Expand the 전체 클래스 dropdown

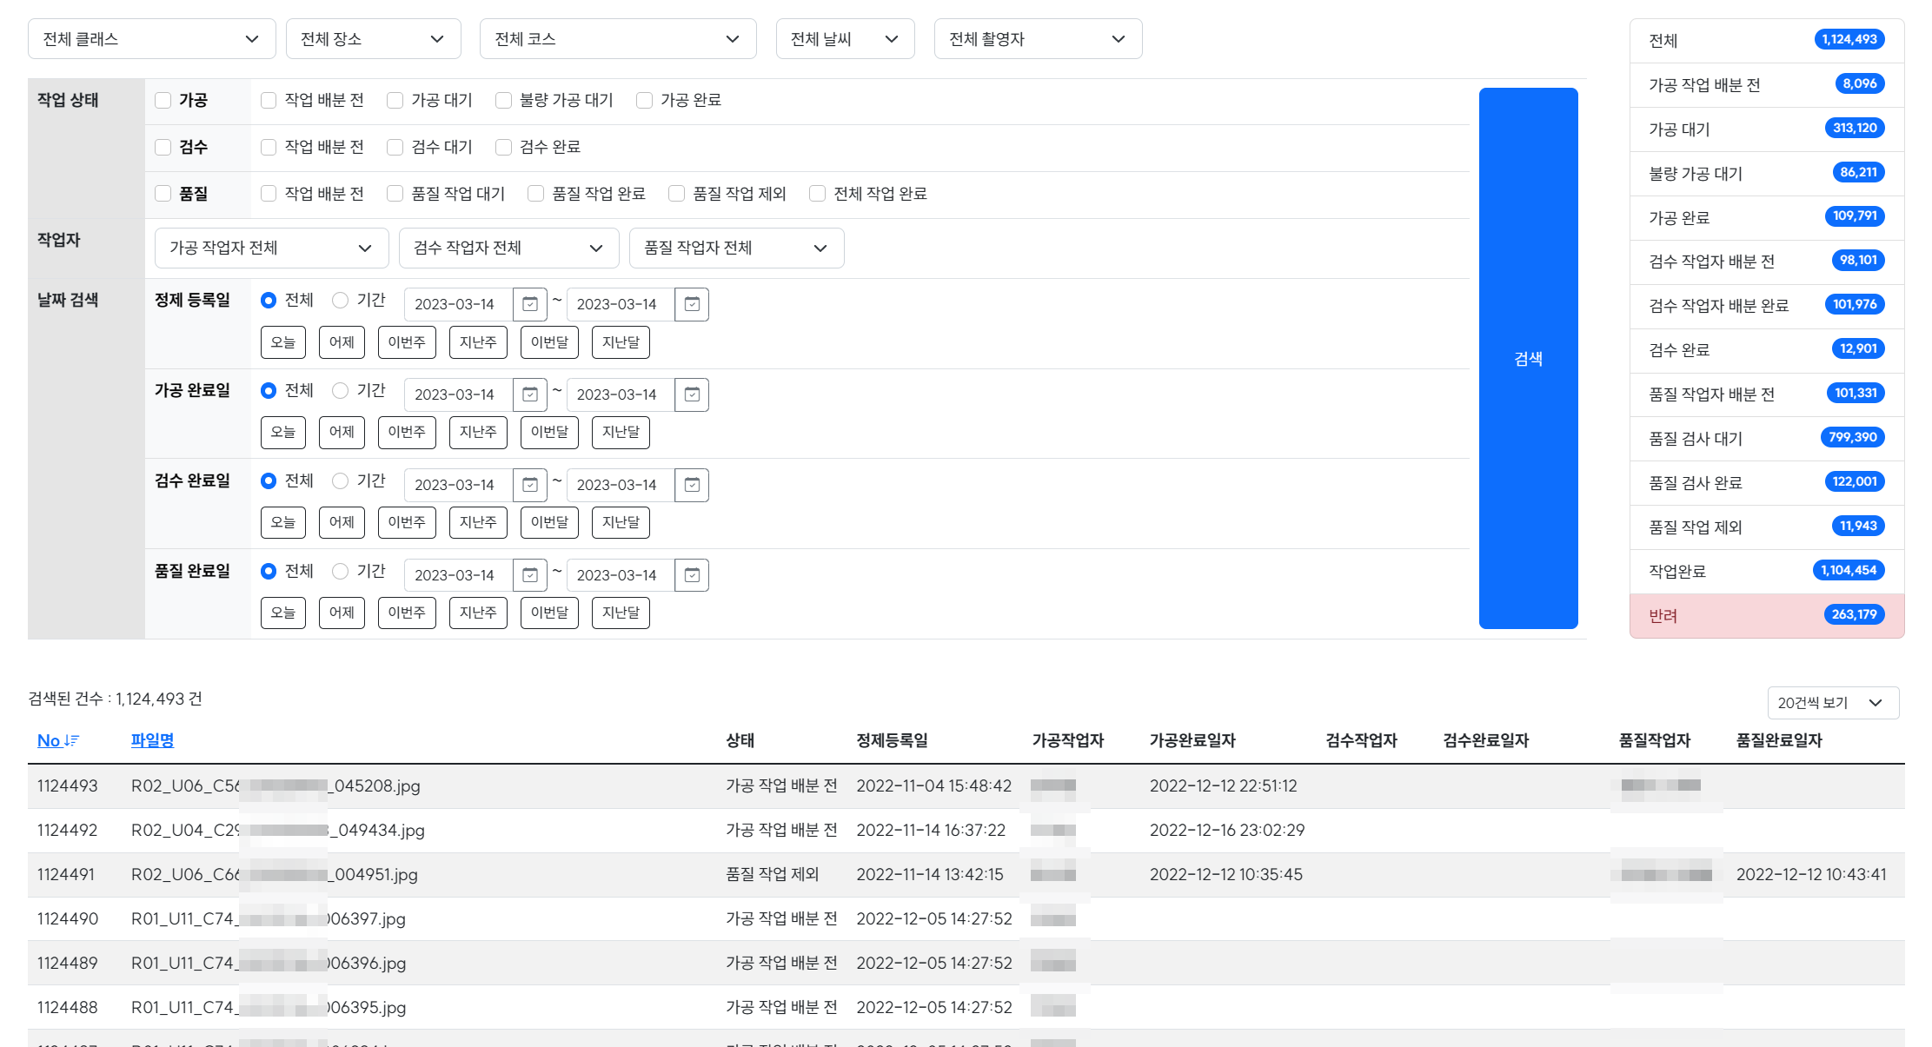click(151, 39)
